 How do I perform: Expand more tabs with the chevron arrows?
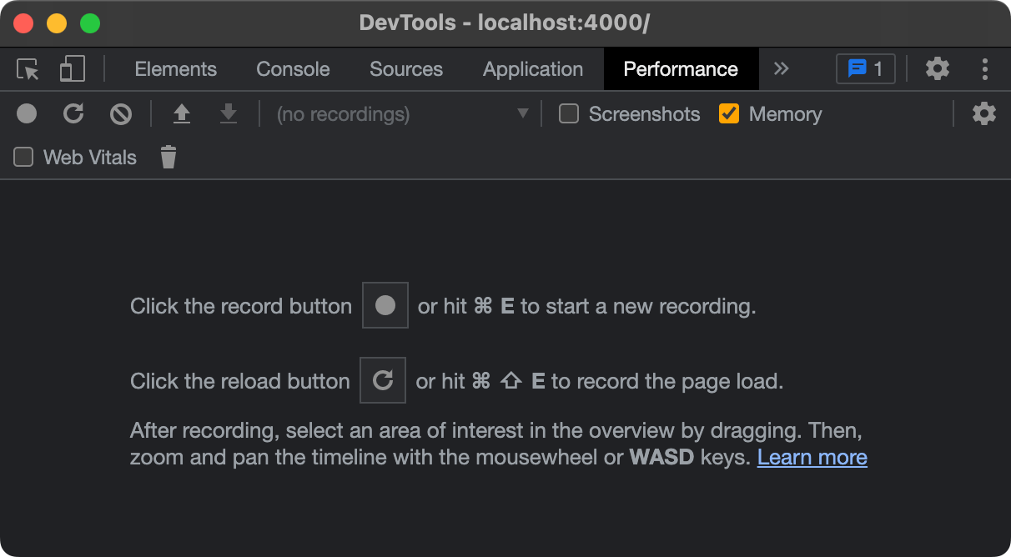click(781, 69)
